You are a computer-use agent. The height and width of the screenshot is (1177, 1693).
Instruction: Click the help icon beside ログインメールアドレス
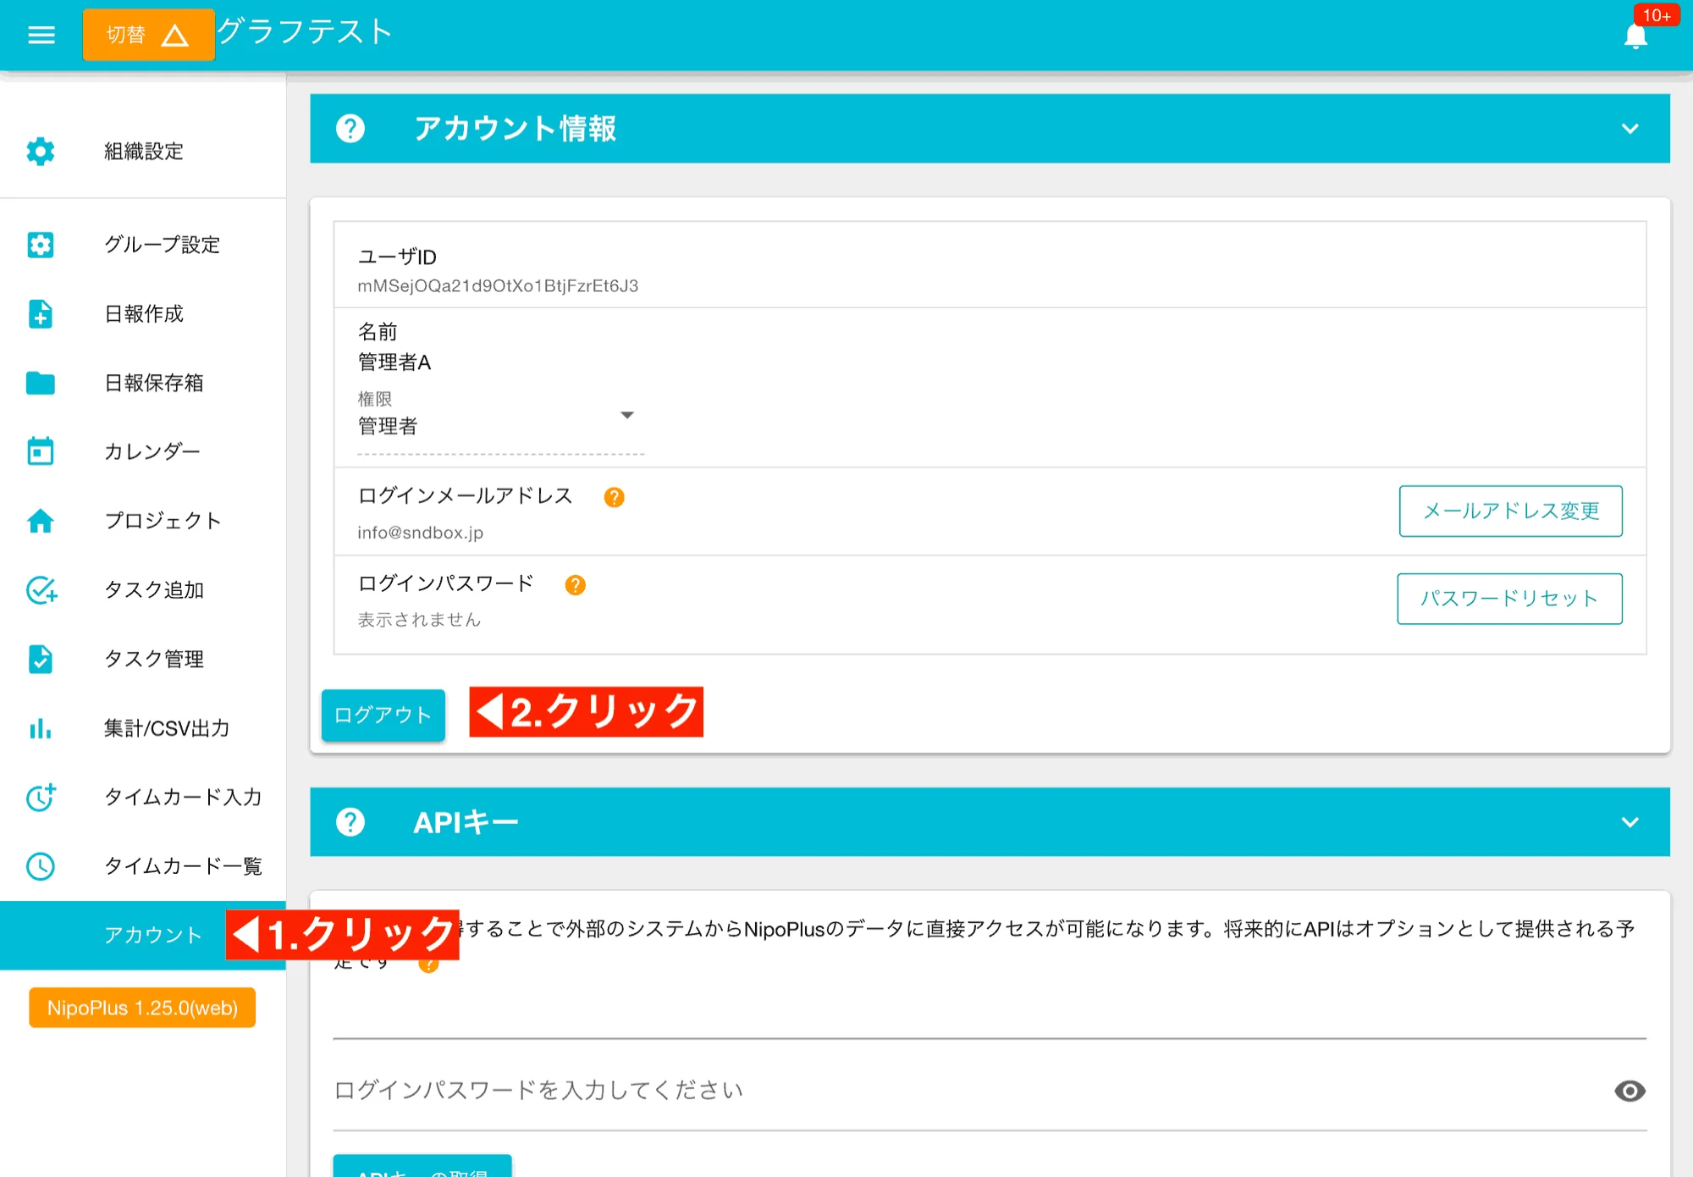614,497
